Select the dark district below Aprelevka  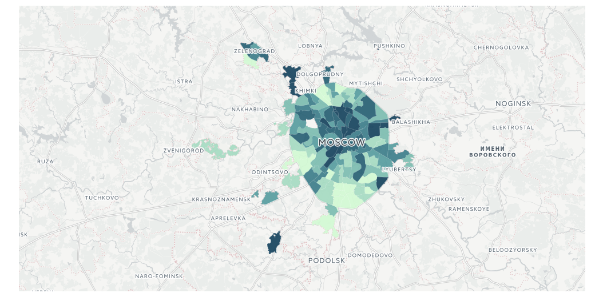point(274,243)
